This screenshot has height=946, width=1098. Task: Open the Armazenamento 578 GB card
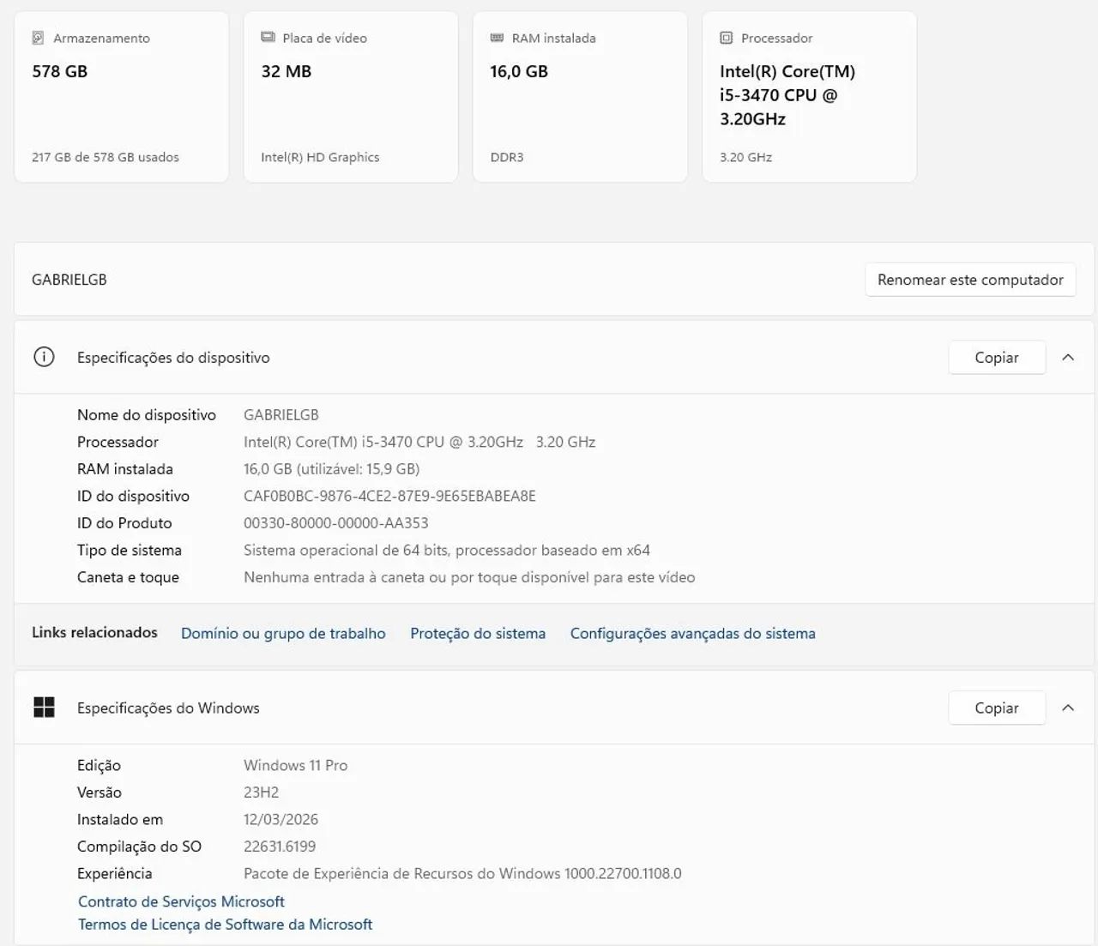coord(122,97)
